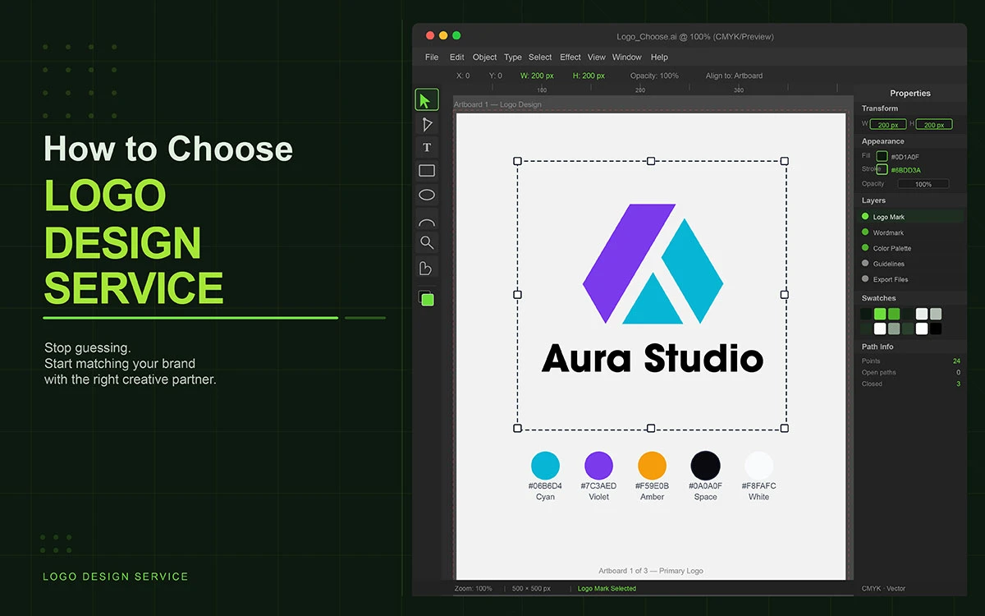Open the View menu
Viewport: 985px width, 616px height.
click(x=597, y=57)
